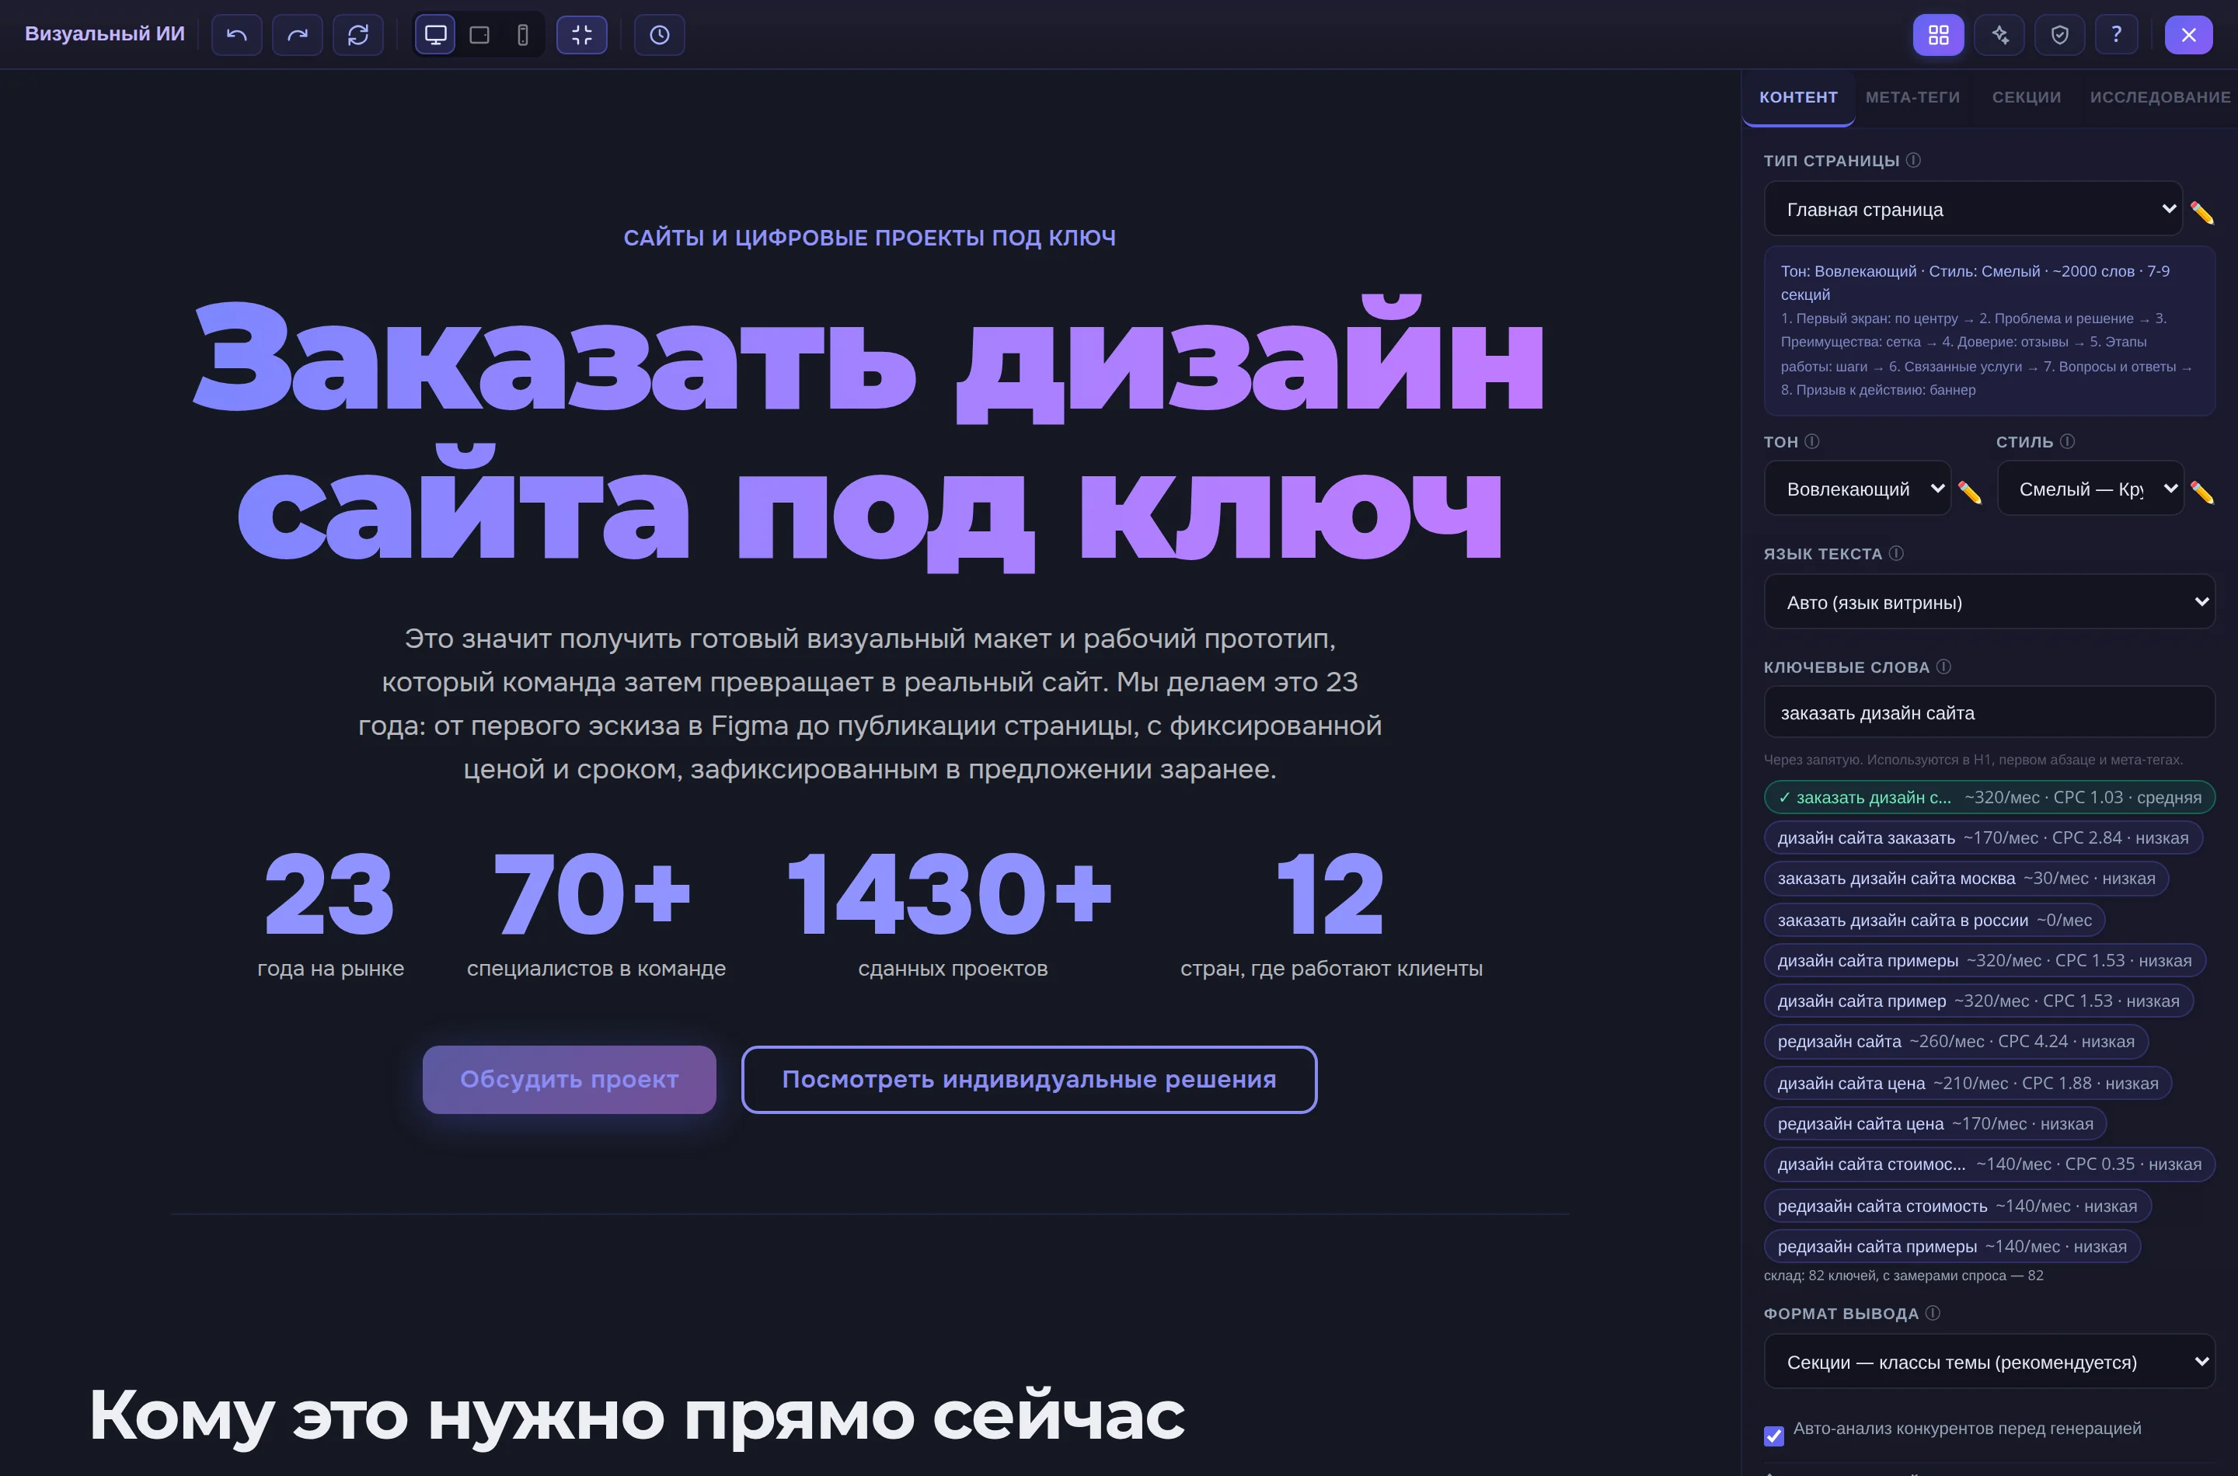Click the AI sparkle icon
This screenshot has height=1476, width=2238.
pyautogui.click(x=1999, y=35)
